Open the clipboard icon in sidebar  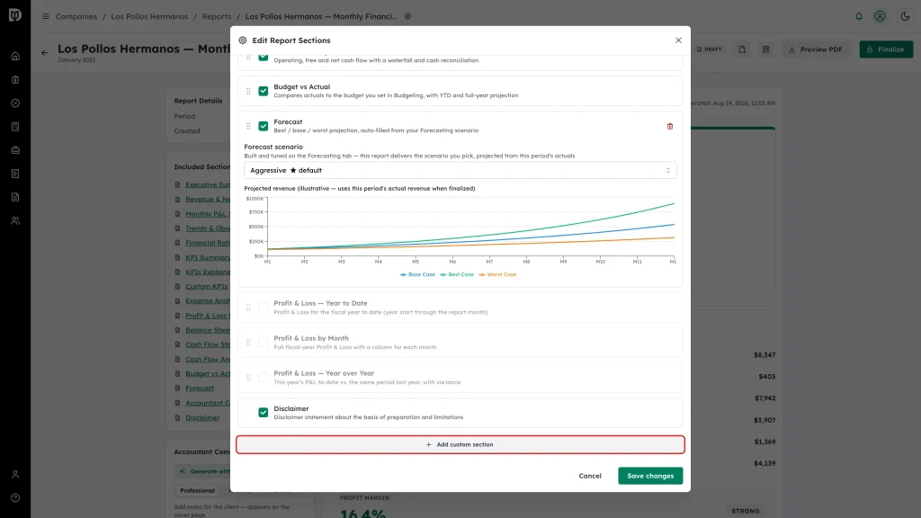tap(15, 80)
